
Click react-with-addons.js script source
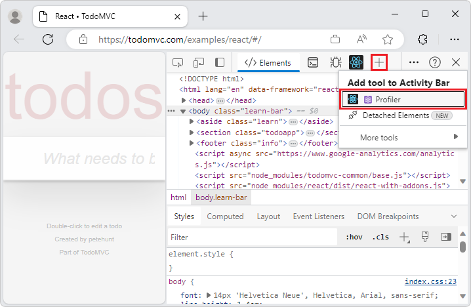346,186
